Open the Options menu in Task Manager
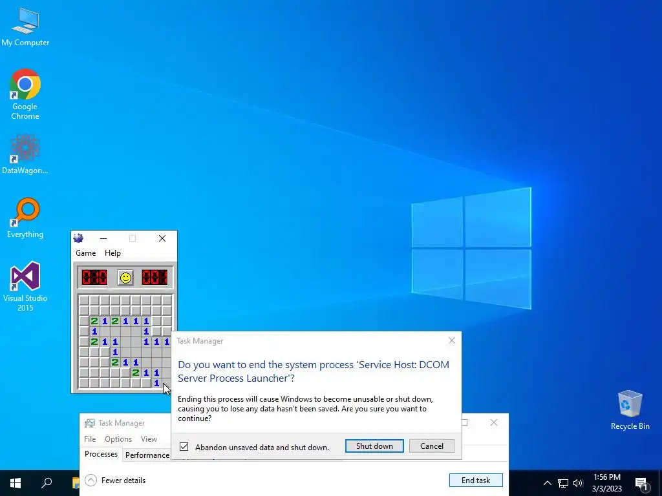The image size is (662, 496). point(118,439)
